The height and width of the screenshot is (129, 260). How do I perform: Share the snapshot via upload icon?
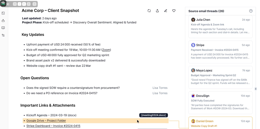pyautogui.click(x=157, y=11)
